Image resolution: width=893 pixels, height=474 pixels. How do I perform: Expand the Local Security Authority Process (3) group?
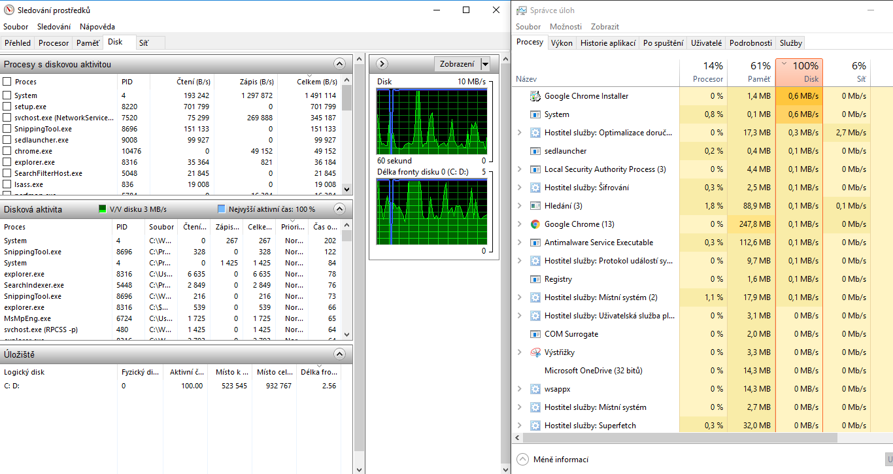point(520,169)
